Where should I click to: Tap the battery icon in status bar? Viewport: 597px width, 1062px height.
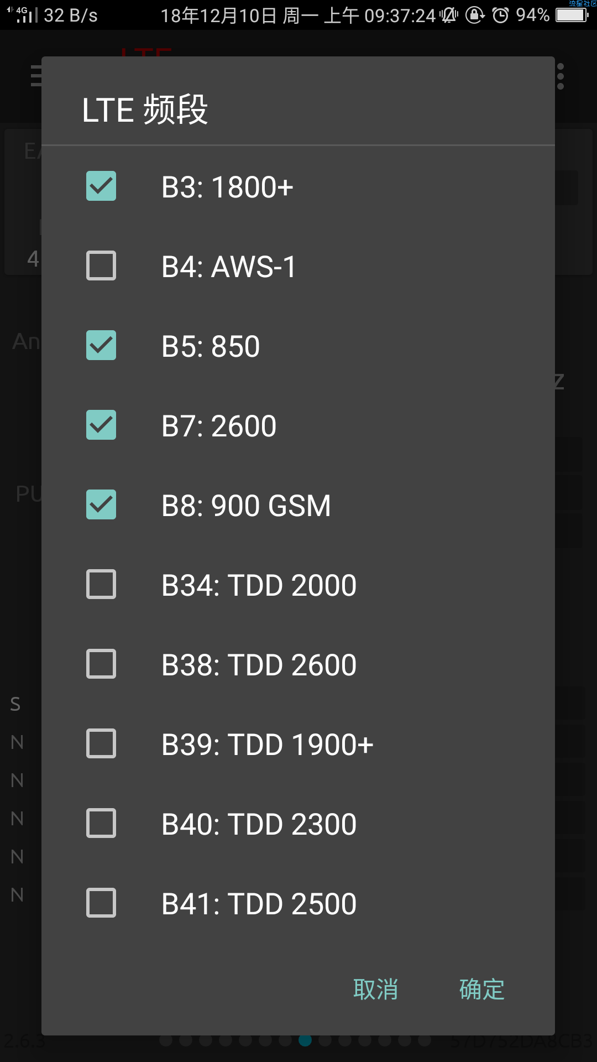pos(572,15)
